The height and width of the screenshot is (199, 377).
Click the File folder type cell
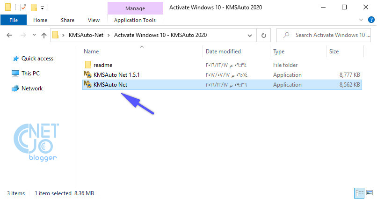point(285,65)
